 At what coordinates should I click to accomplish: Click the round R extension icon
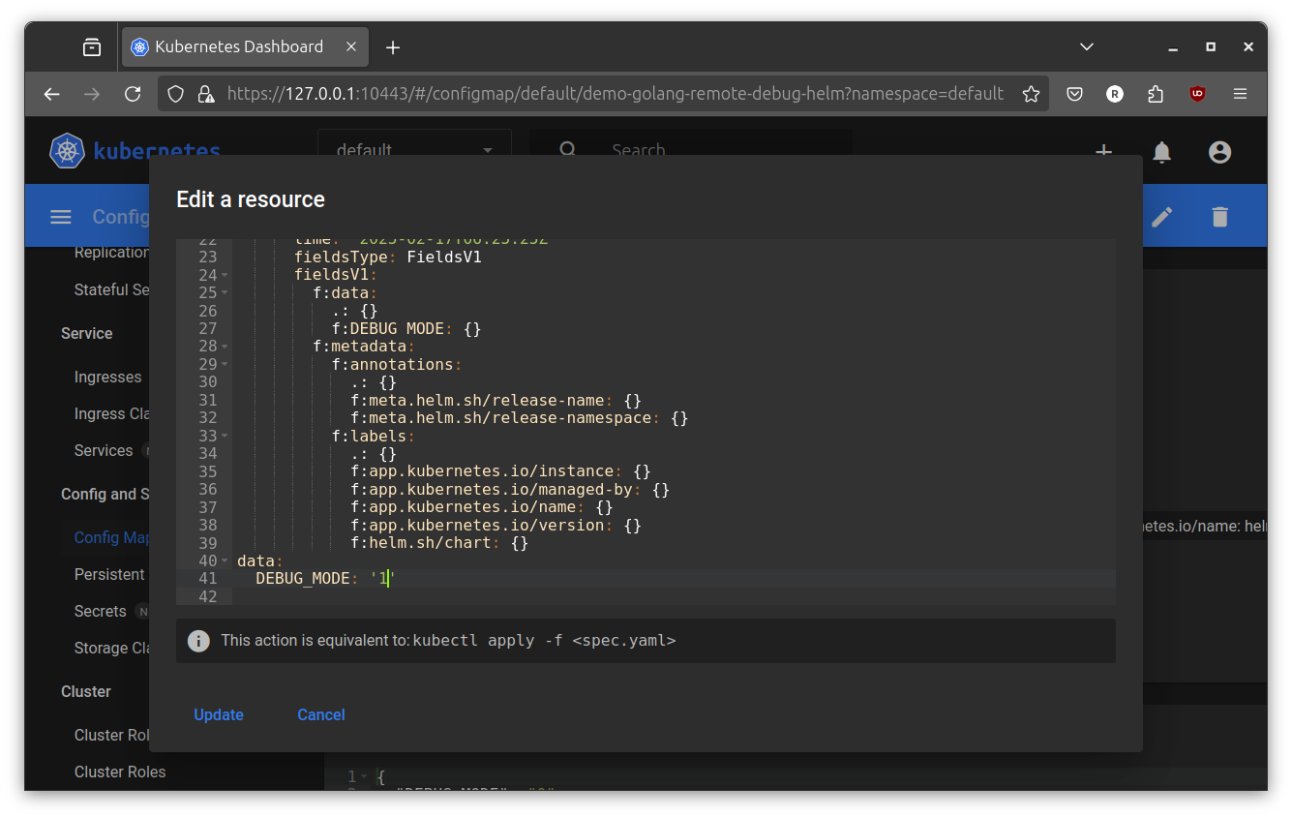(1115, 94)
